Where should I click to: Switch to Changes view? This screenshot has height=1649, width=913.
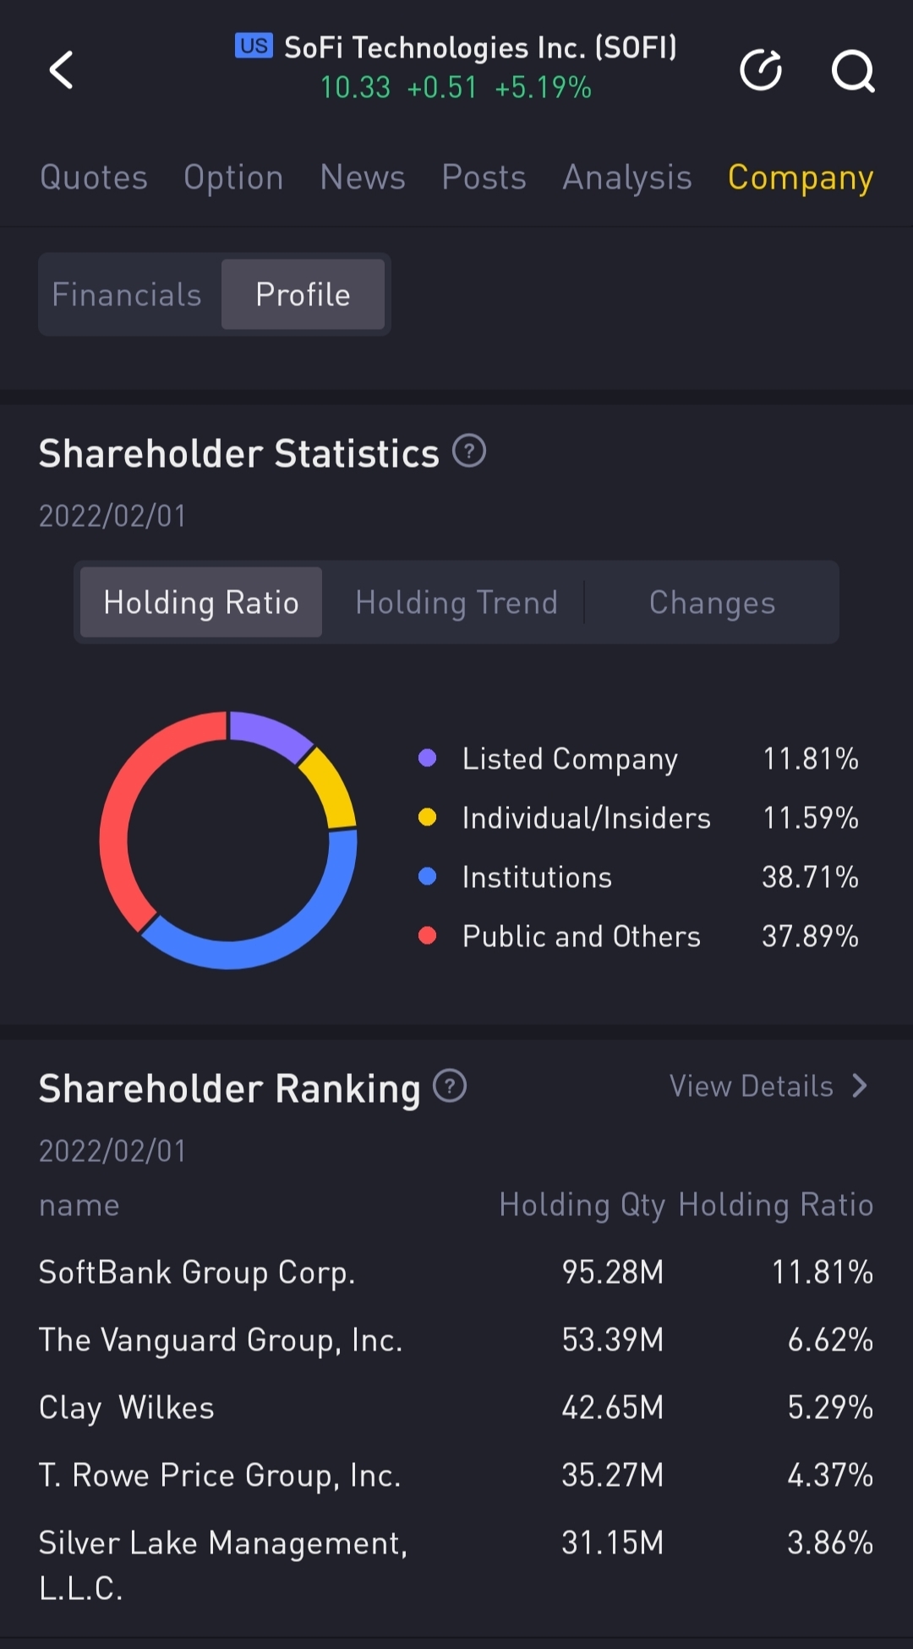click(x=712, y=602)
